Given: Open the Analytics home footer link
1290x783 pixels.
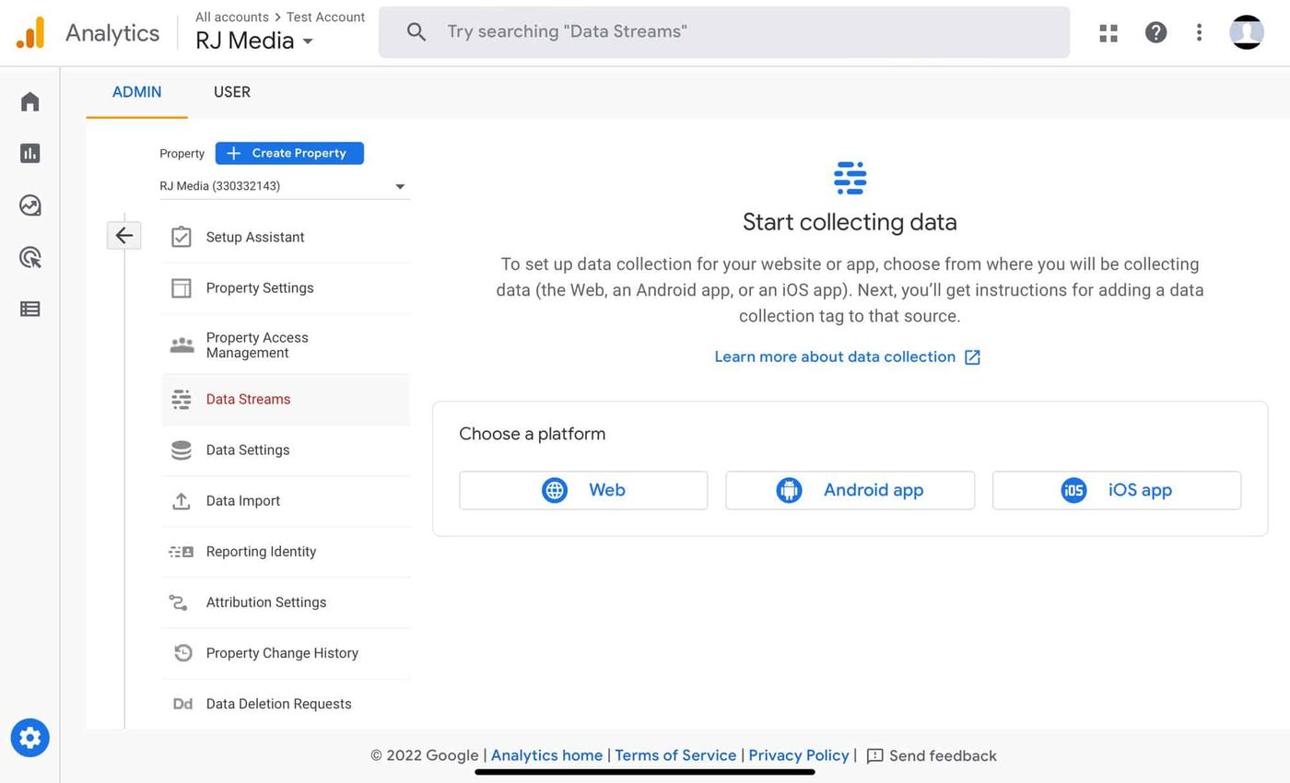Looking at the screenshot, I should (546, 755).
